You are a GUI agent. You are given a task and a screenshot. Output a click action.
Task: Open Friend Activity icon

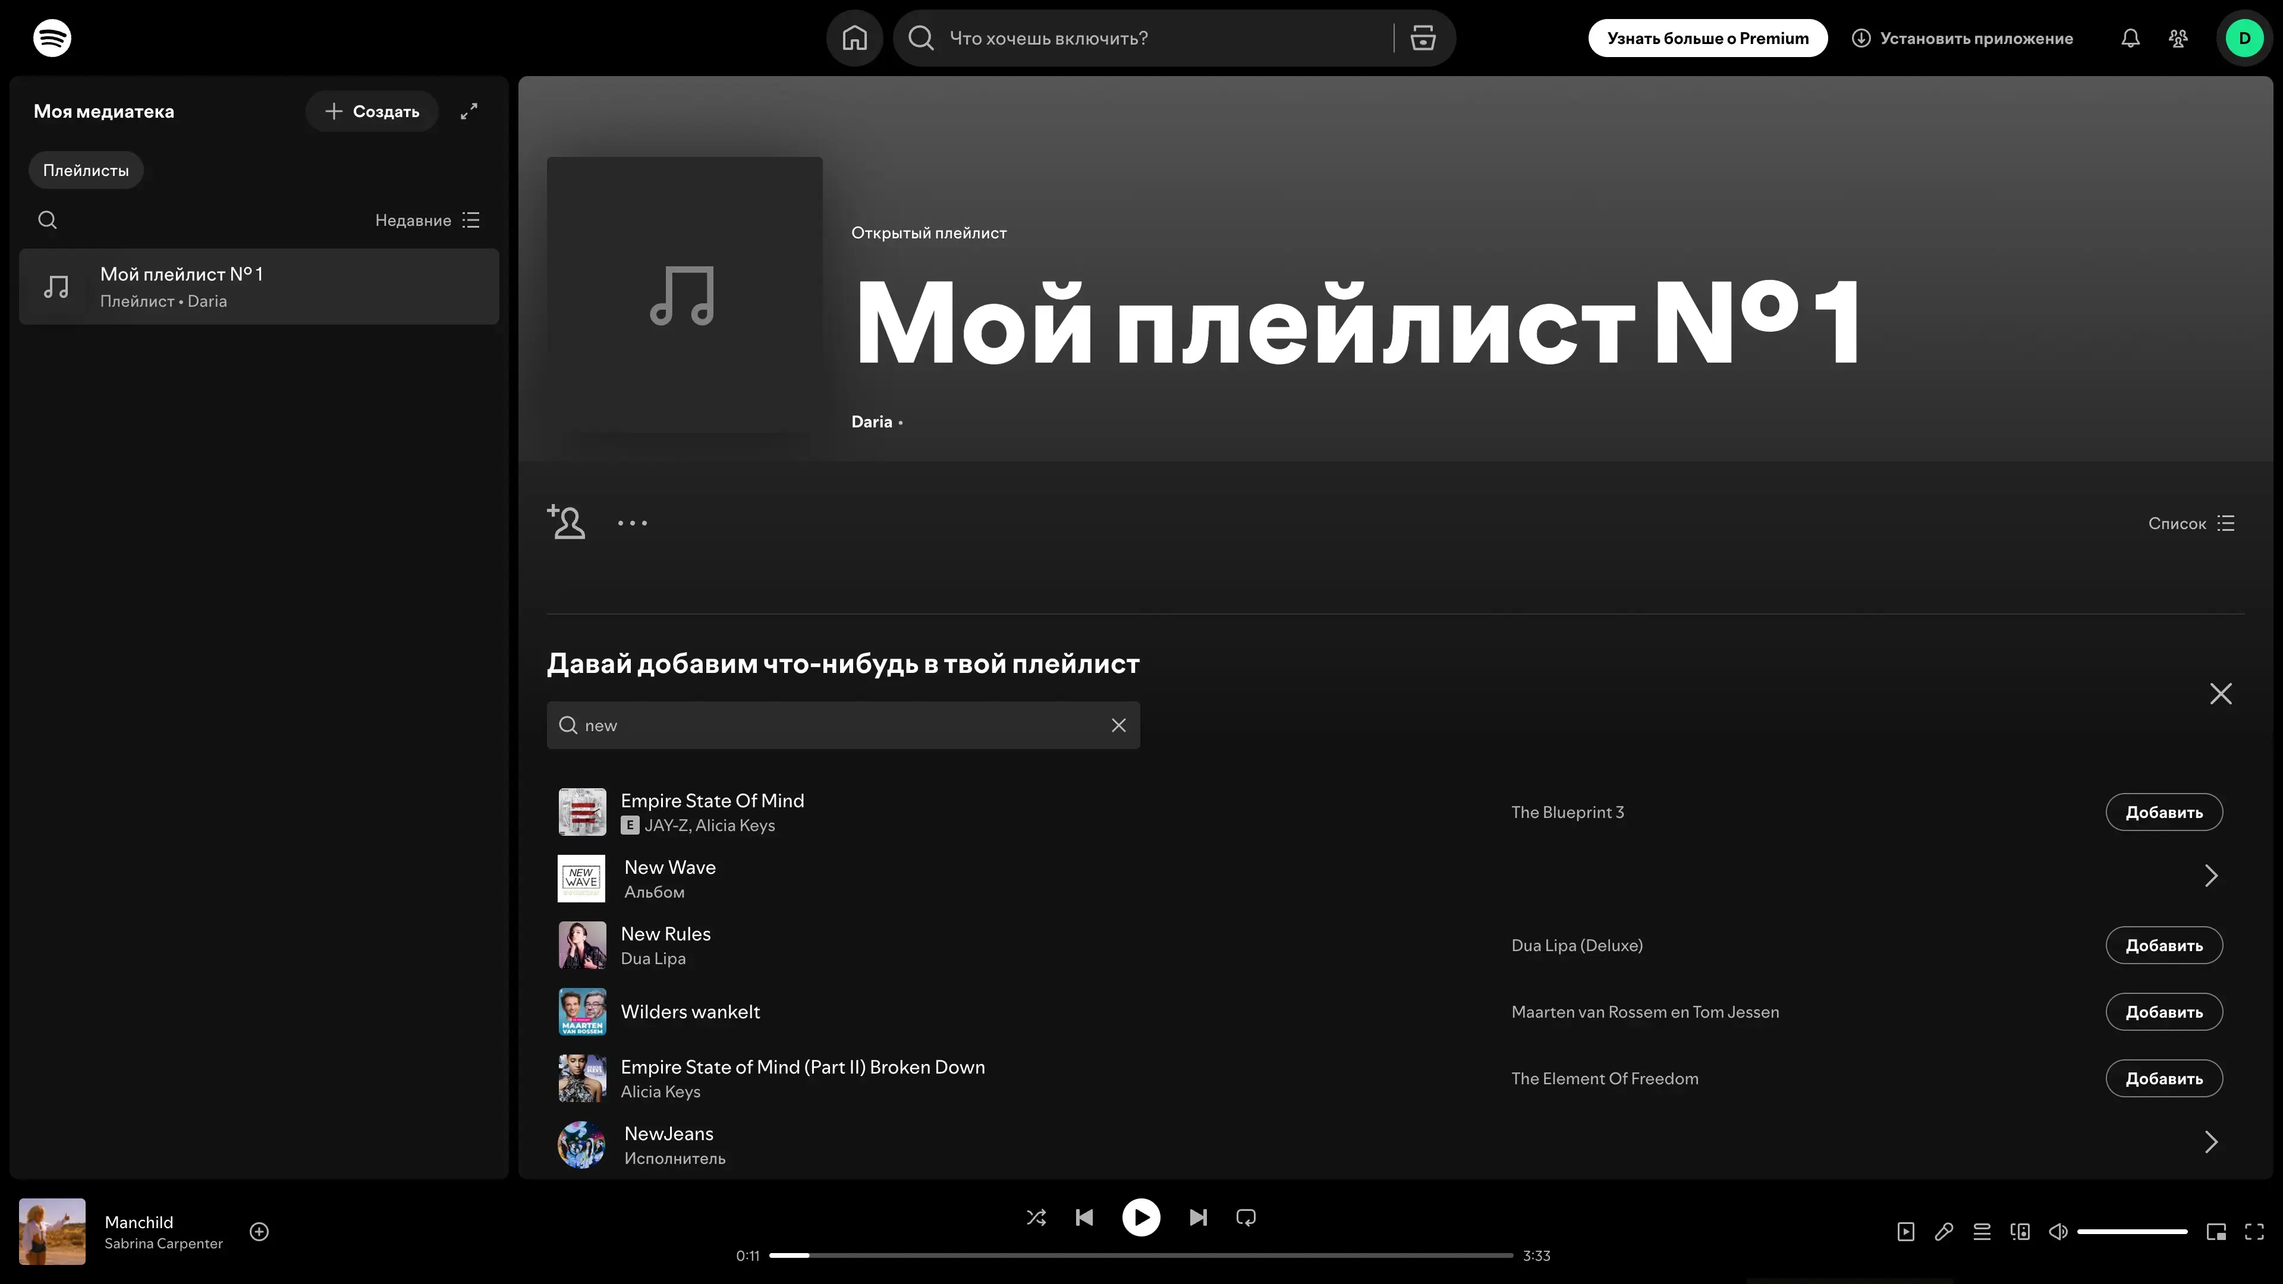2178,38
